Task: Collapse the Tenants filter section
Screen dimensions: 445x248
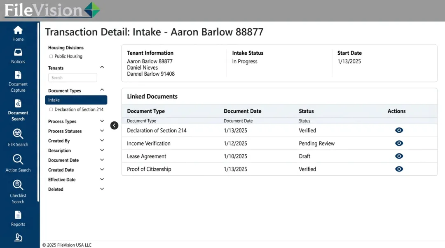Action: (102, 67)
